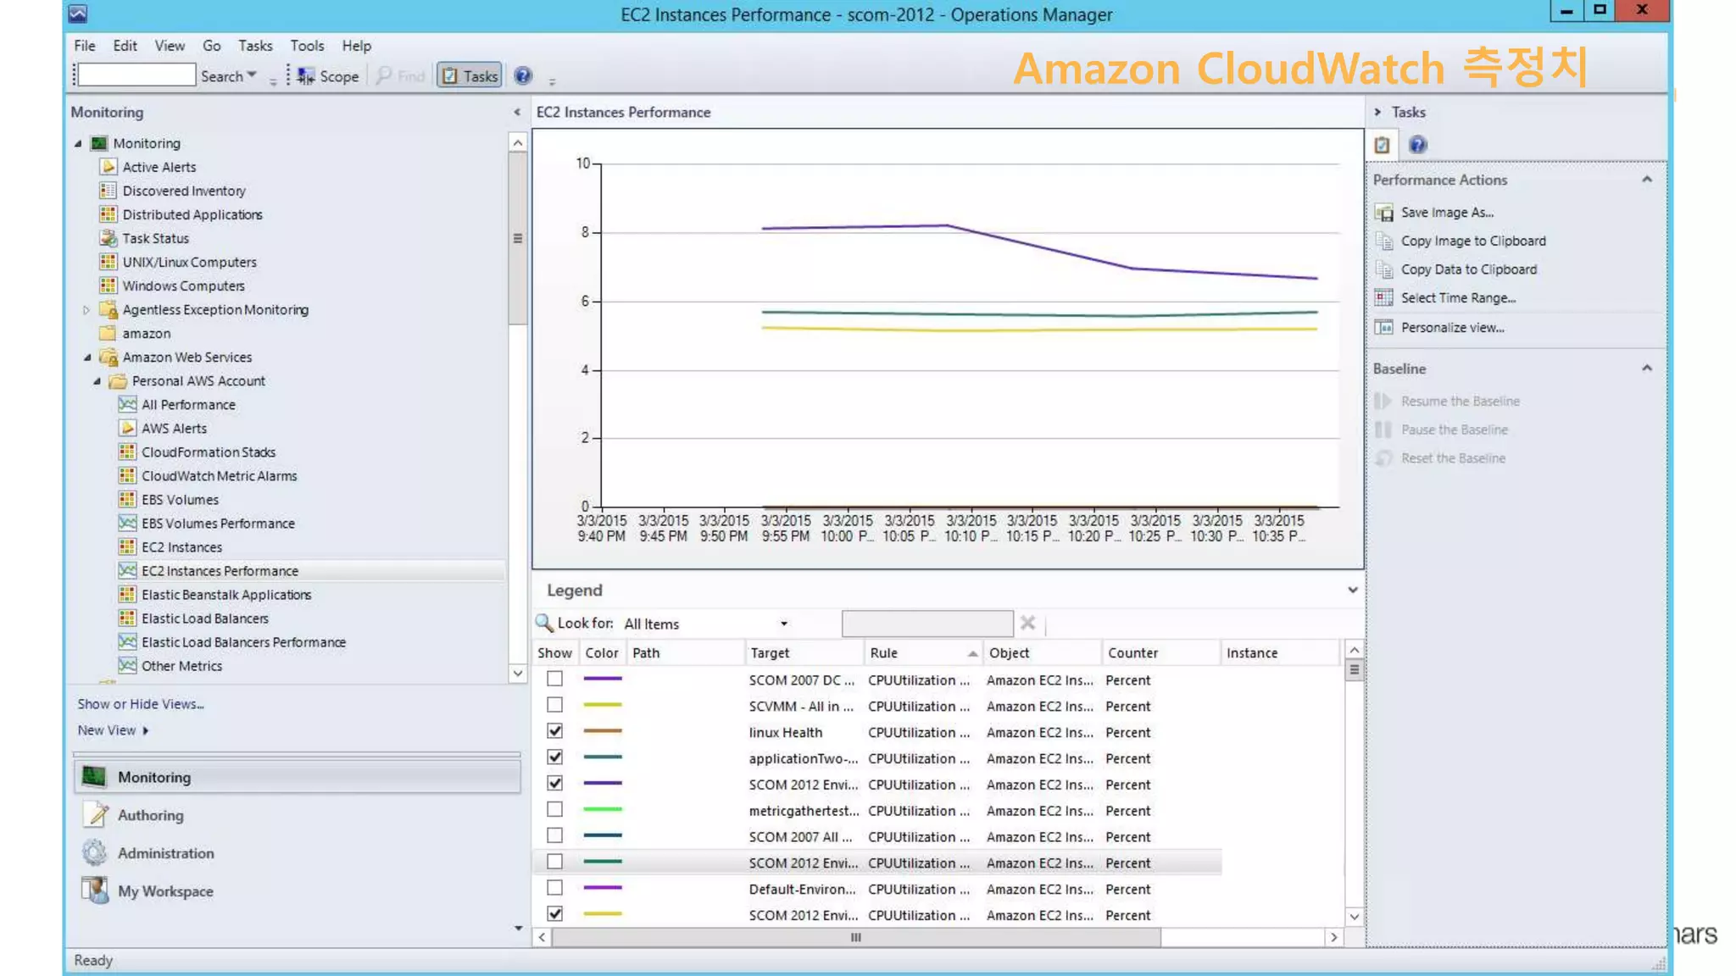
Task: Collapse the Baseline section
Action: (x=1646, y=369)
